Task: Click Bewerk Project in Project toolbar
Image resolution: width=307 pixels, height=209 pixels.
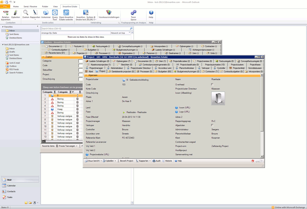Action: (x=125, y=161)
